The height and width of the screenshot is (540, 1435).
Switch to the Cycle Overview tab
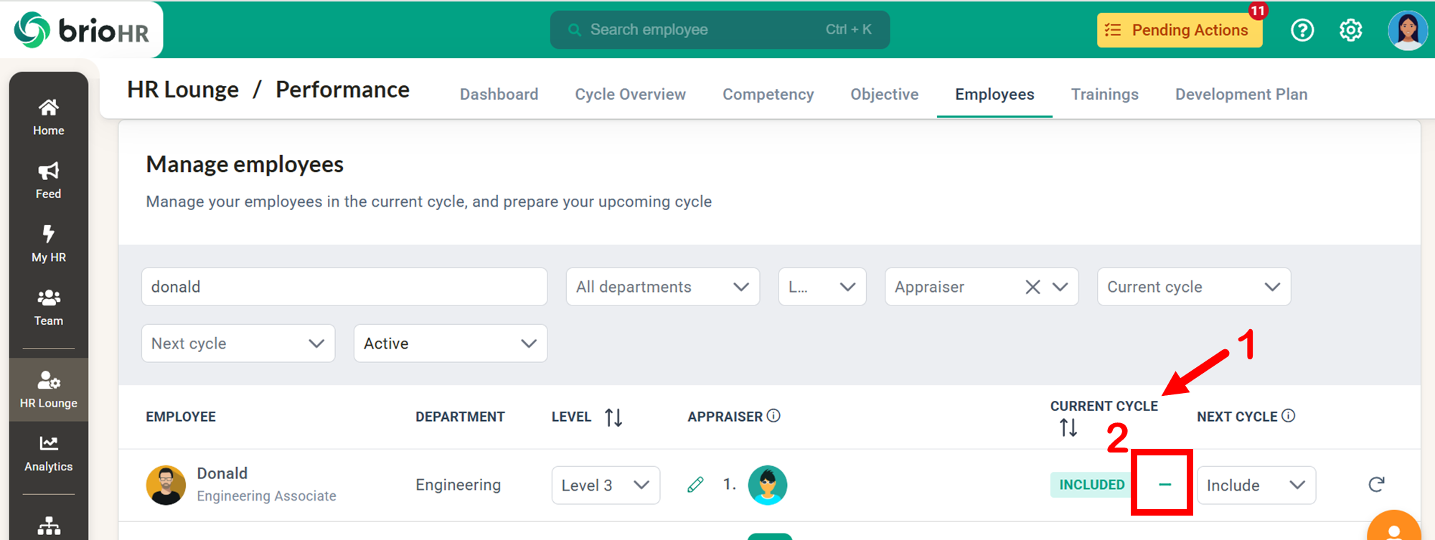[x=630, y=95]
